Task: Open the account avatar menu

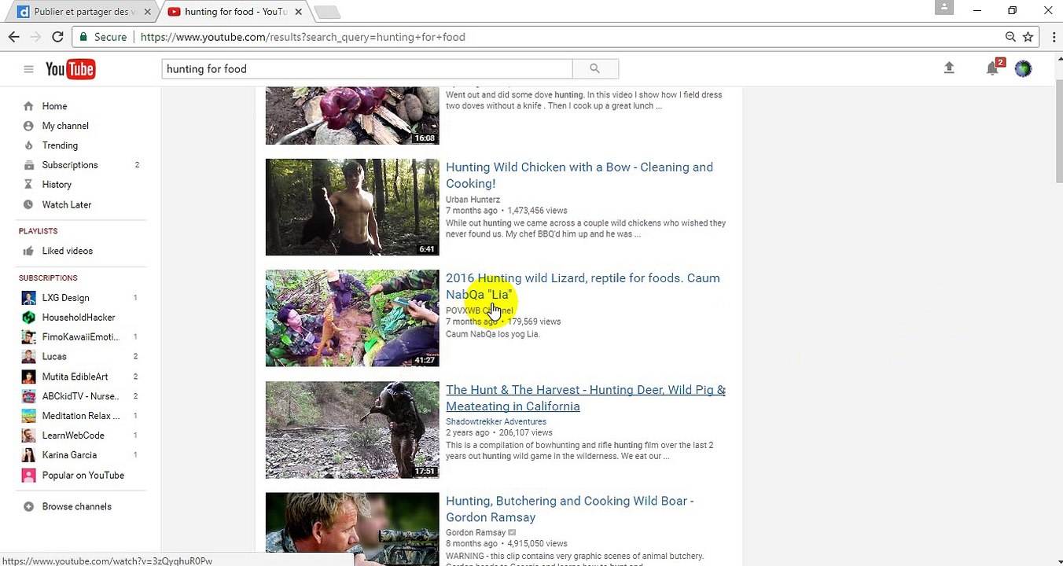Action: [x=1023, y=68]
